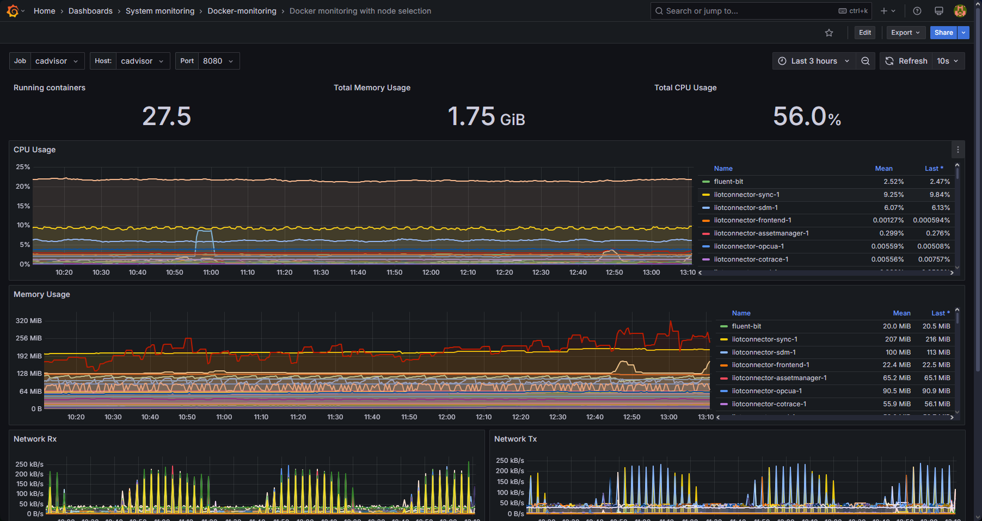Open the Port 8080 dropdown
This screenshot has height=521, width=982.
pyautogui.click(x=218, y=61)
